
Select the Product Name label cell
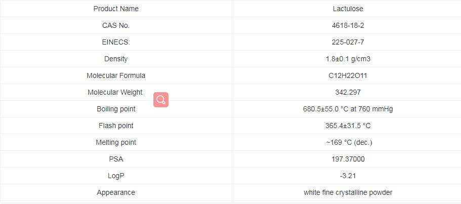pyautogui.click(x=116, y=9)
